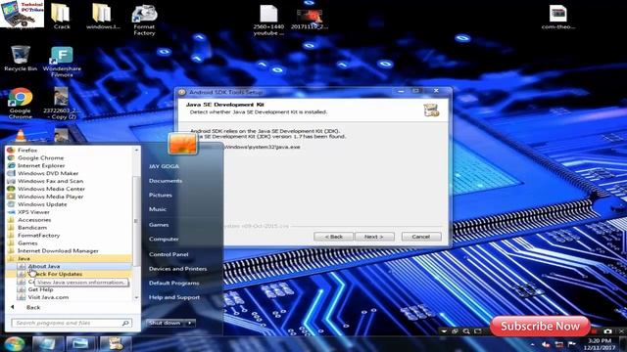Launch Wondershare Filmora shortcut
The width and height of the screenshot is (627, 352).
(62, 62)
